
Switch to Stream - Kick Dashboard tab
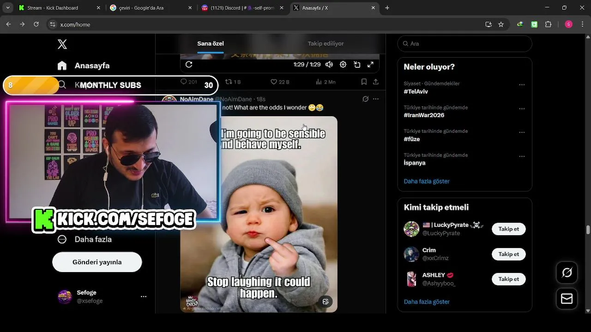coord(58,8)
